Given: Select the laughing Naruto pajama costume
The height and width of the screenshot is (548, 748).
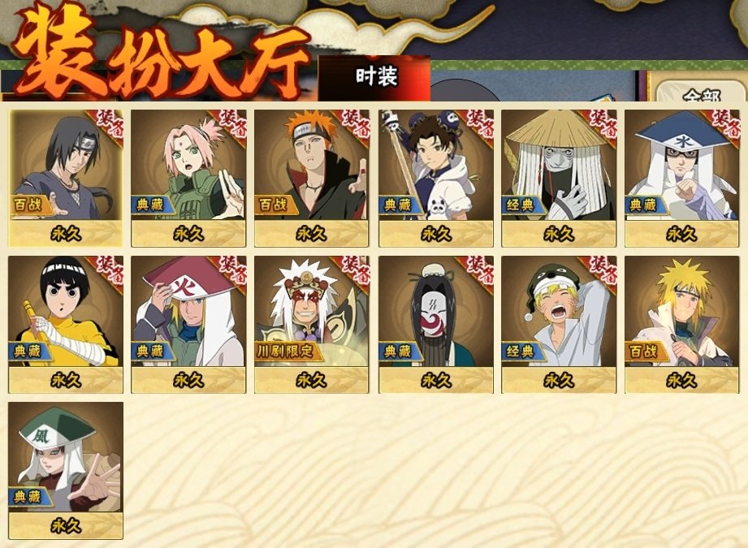Looking at the screenshot, I should 559,324.
